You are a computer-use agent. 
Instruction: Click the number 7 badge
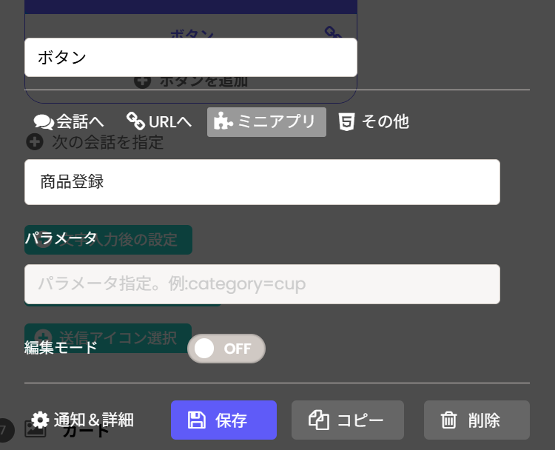tap(4, 430)
